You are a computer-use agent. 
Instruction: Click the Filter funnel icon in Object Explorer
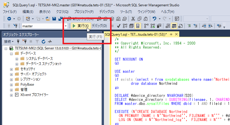tap(37, 41)
